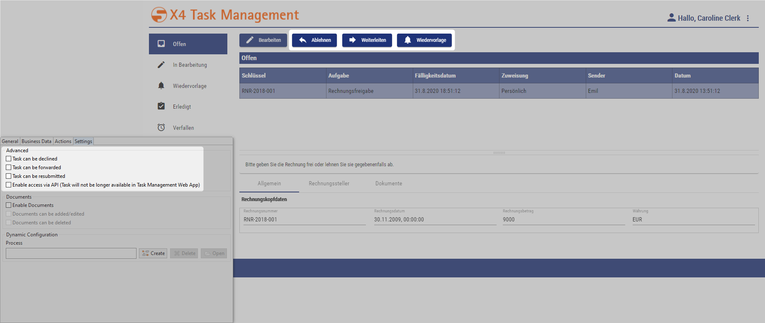Enable 'Task can be declined' checkbox
765x323 pixels.
pos(9,159)
